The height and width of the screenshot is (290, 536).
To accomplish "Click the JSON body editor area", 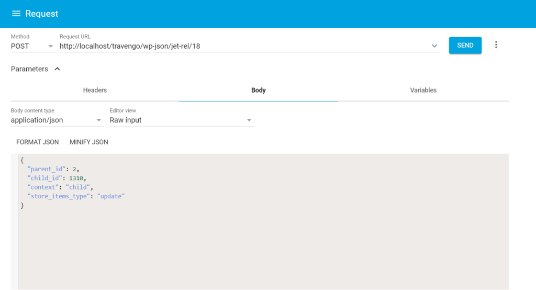I will tap(263, 221).
